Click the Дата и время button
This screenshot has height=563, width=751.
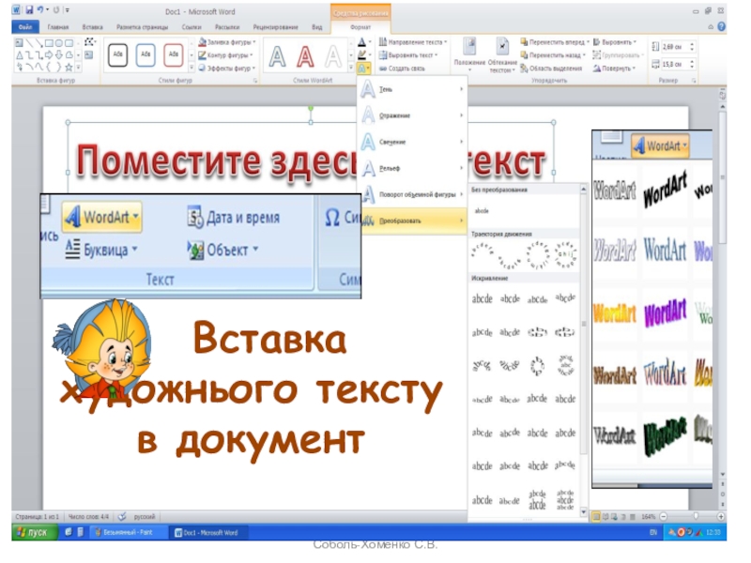pos(233,218)
